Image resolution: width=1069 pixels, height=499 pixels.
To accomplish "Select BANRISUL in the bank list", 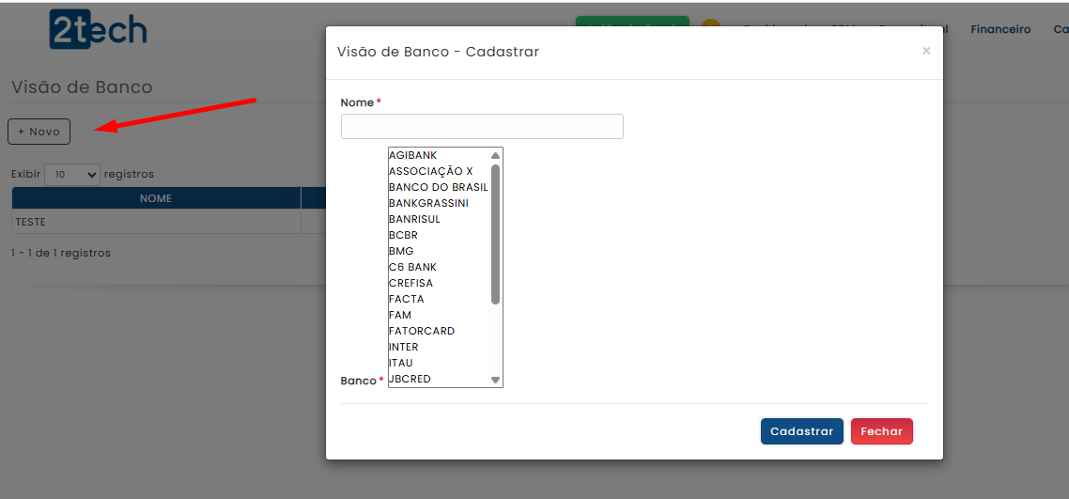I will (x=414, y=219).
